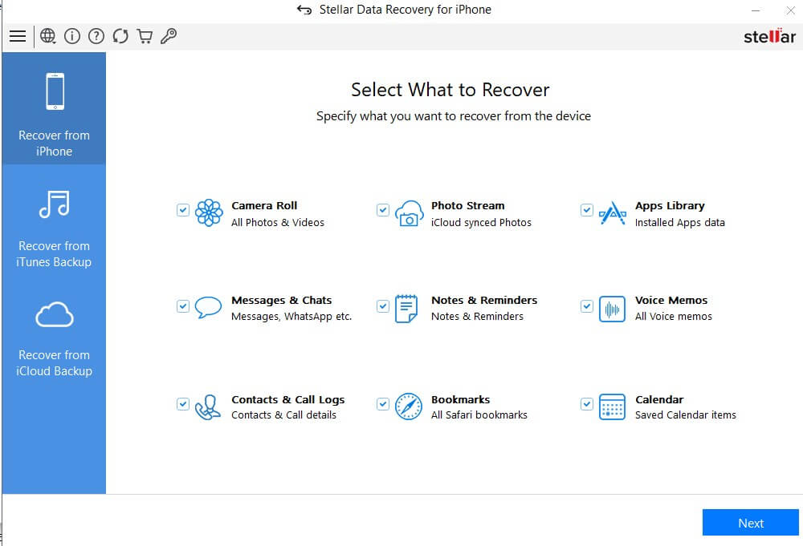803x546 pixels.
Task: Disable the Notes & Reminders checkbox
Action: [x=383, y=305]
